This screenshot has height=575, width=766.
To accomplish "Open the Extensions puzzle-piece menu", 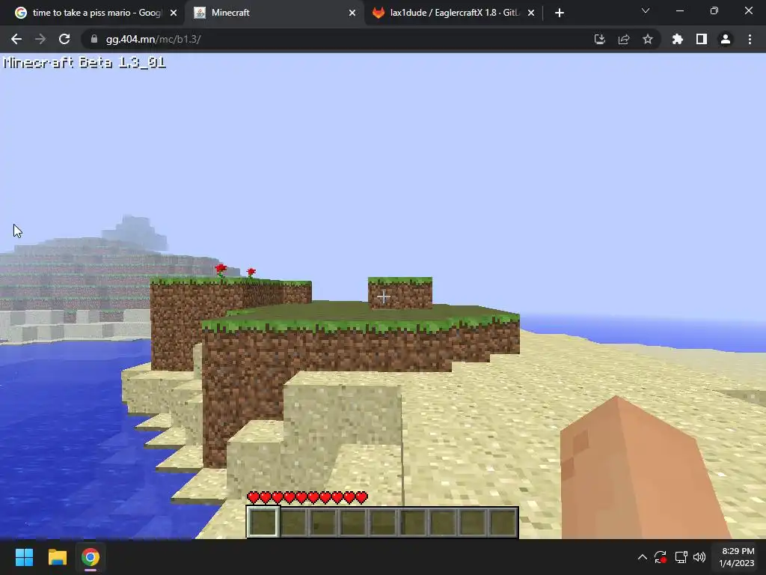I will [x=678, y=39].
